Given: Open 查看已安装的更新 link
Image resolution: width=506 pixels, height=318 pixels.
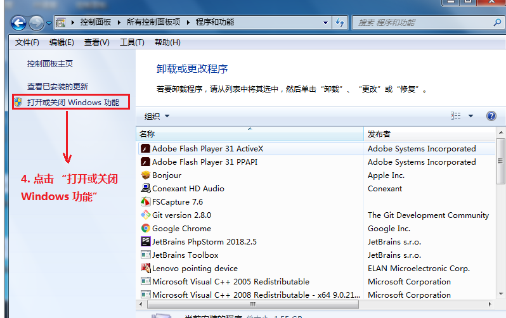Looking at the screenshot, I should click(58, 86).
